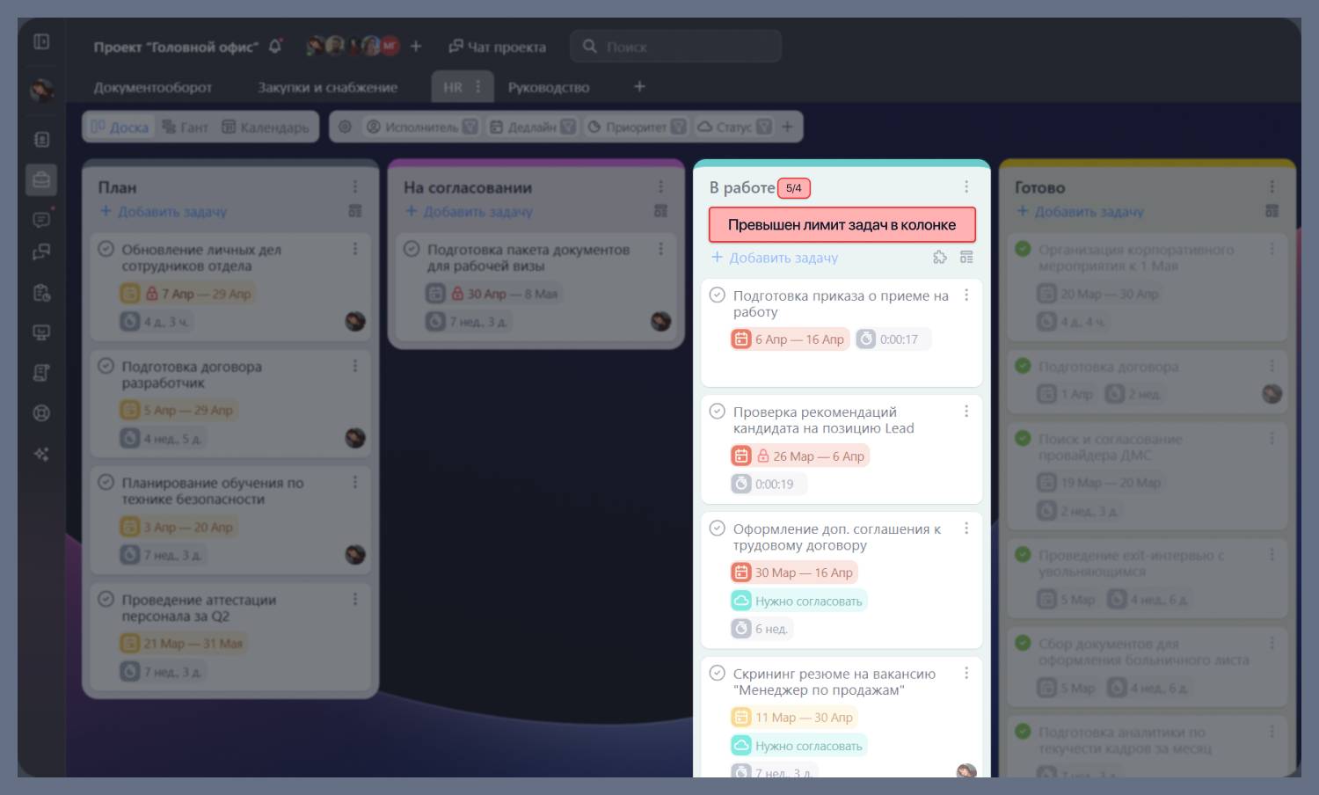The image size is (1319, 795).
Task: Open the AI sparkle icon in sidebar
Action: point(41,454)
